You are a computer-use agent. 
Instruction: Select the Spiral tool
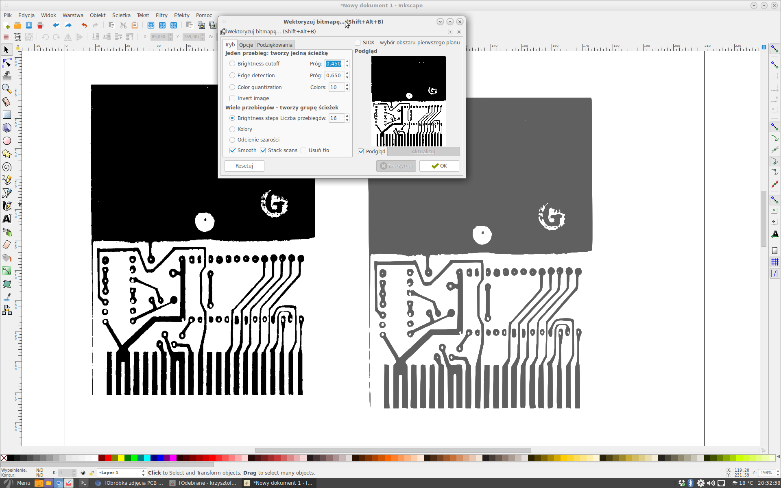point(7,167)
